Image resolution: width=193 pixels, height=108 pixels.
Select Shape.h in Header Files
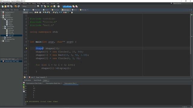click(x=11, y=25)
